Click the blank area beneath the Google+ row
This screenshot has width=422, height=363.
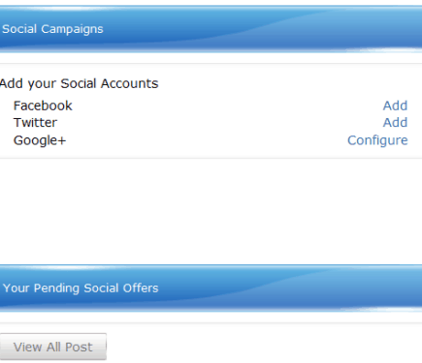(x=211, y=211)
